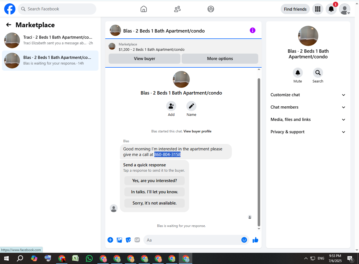This screenshot has height=264, width=359.
Task: Open Windows Start menu
Action: [6, 258]
